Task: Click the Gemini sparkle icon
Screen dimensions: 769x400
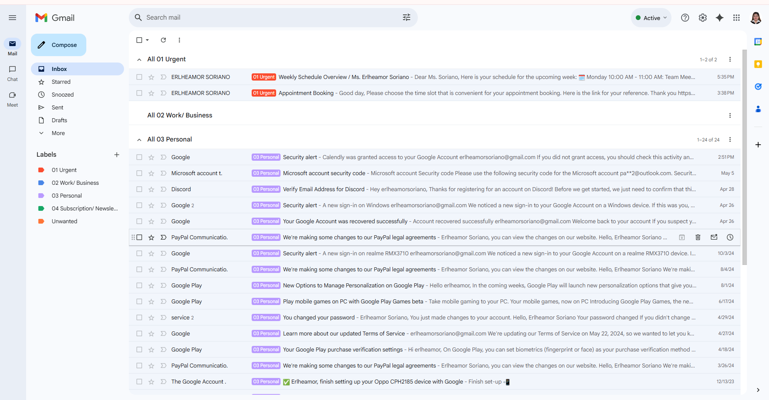Action: [x=720, y=18]
